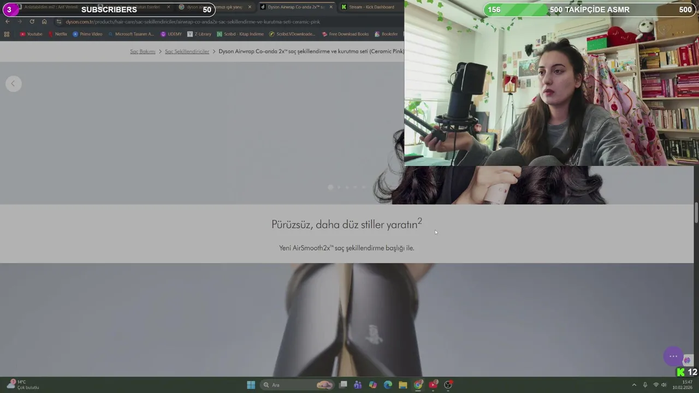Screen dimensions: 699x393
Task: Open the red app icon beside Chrome
Action: [433, 385]
